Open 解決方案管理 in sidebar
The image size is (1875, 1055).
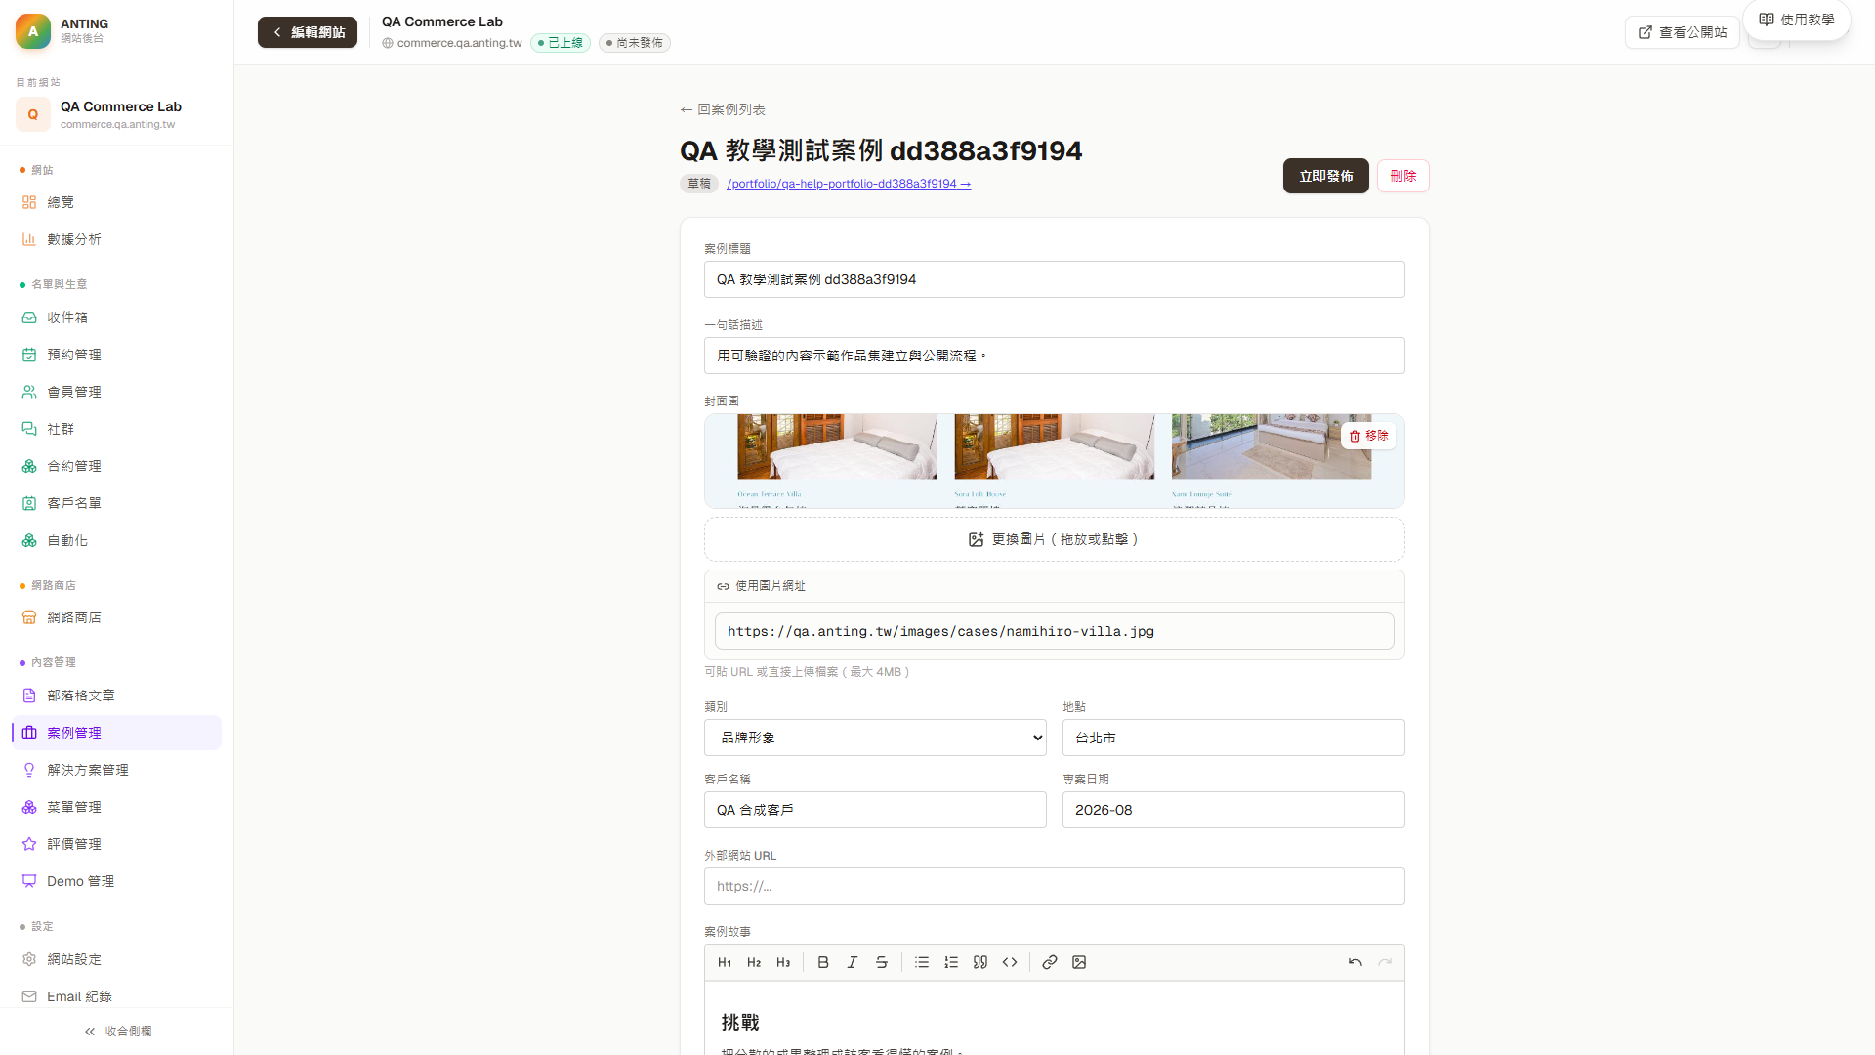[x=117, y=770]
